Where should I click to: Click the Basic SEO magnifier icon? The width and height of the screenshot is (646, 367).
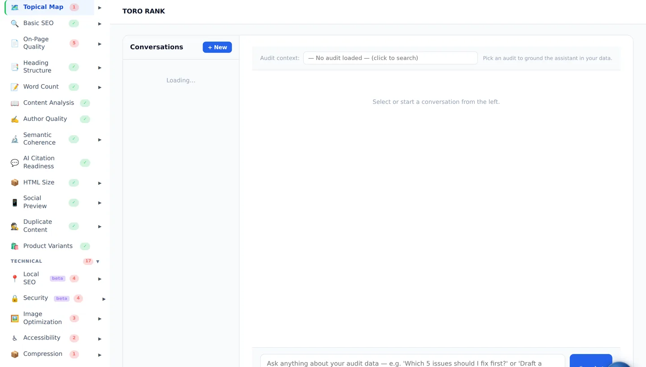click(15, 23)
